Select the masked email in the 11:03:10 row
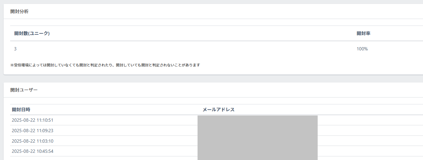The height and width of the screenshot is (160, 423). pyautogui.click(x=257, y=141)
